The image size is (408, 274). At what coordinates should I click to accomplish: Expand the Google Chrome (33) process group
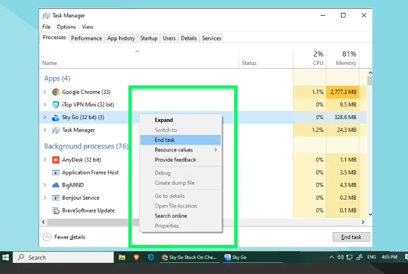(x=45, y=92)
